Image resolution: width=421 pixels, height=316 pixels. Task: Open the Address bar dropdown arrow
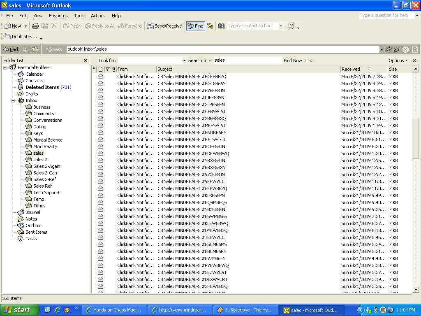(382, 49)
